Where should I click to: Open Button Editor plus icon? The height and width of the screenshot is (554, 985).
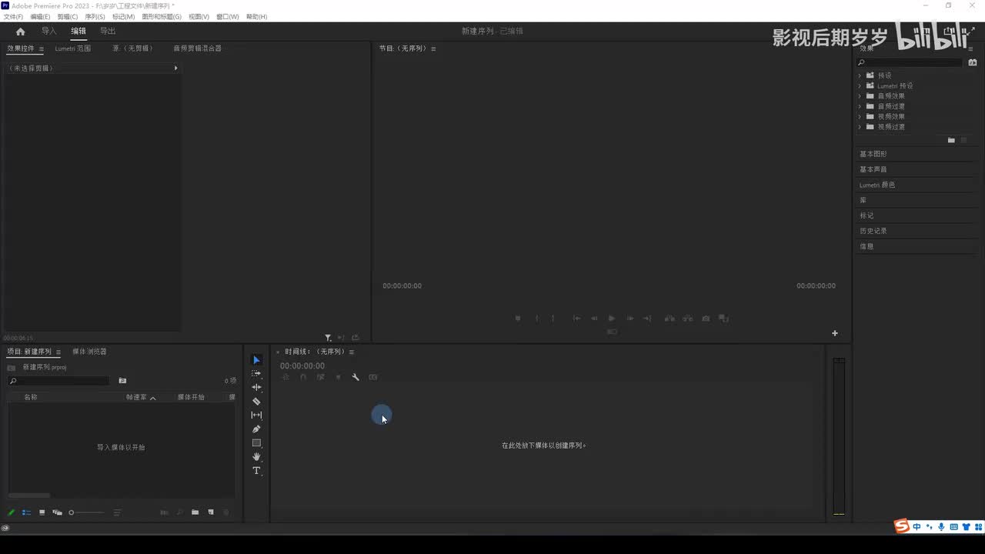[835, 333]
